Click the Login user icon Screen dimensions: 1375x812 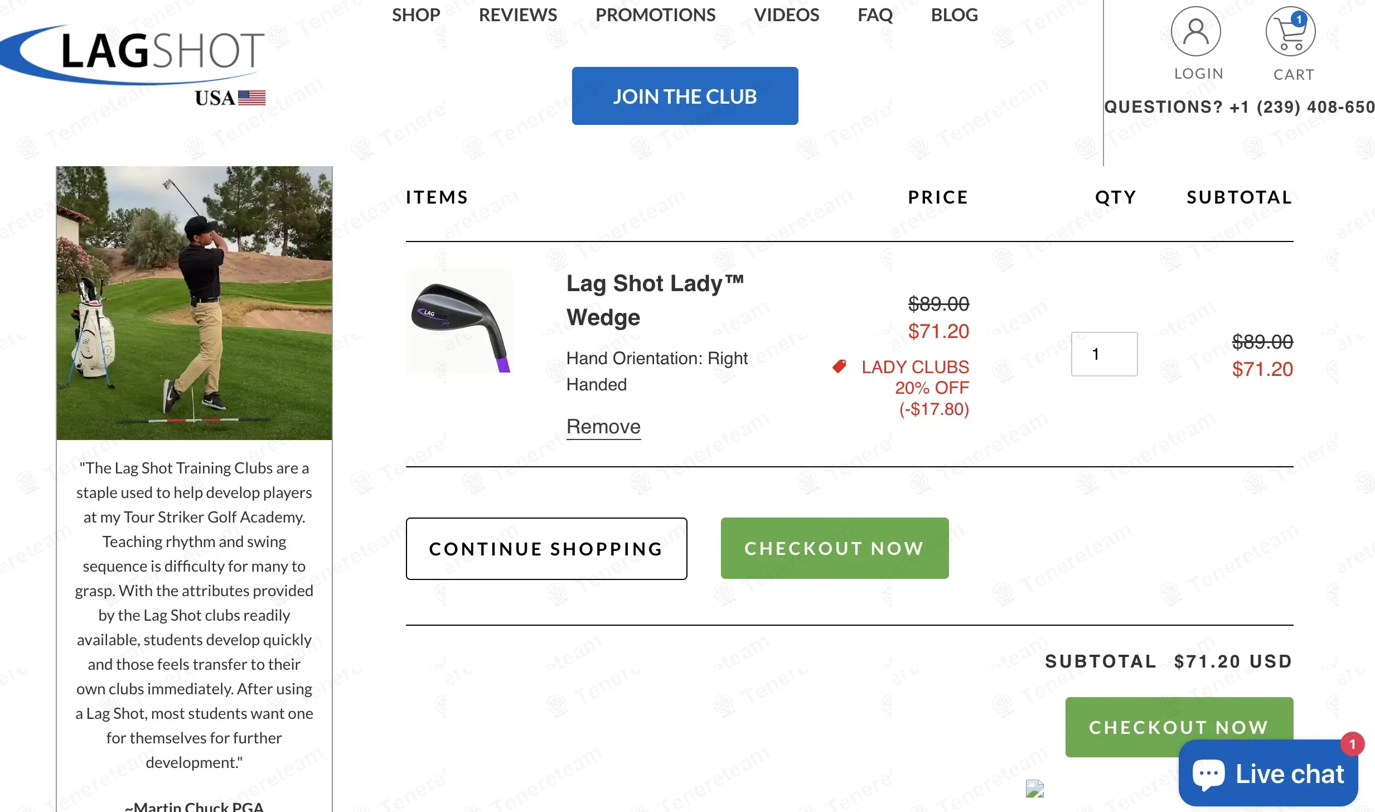(1195, 32)
